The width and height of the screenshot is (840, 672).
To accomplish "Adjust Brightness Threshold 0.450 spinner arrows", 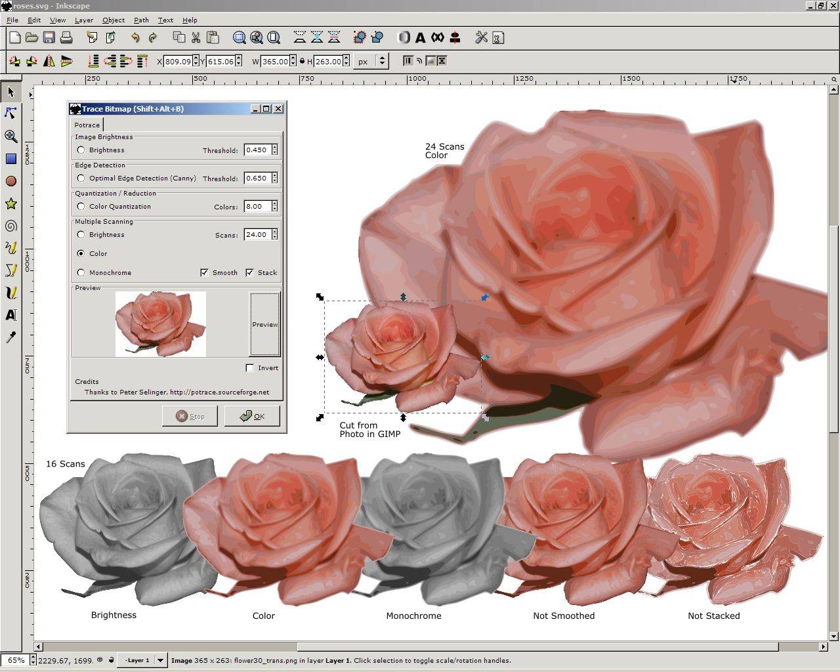I will click(x=274, y=150).
